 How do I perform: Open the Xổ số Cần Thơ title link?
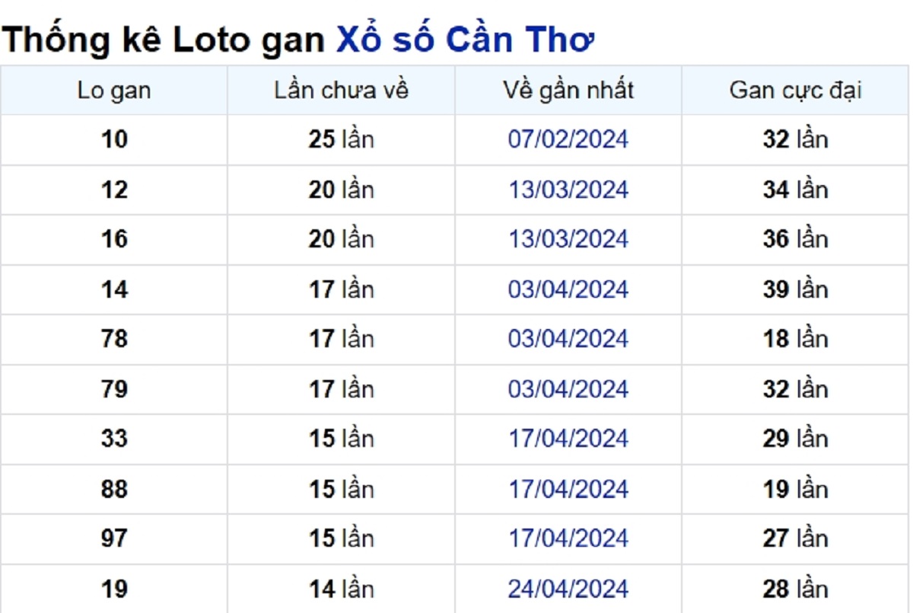tap(464, 40)
